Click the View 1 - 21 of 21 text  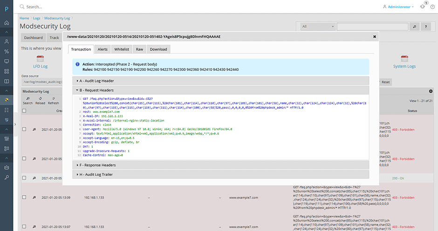421,101
